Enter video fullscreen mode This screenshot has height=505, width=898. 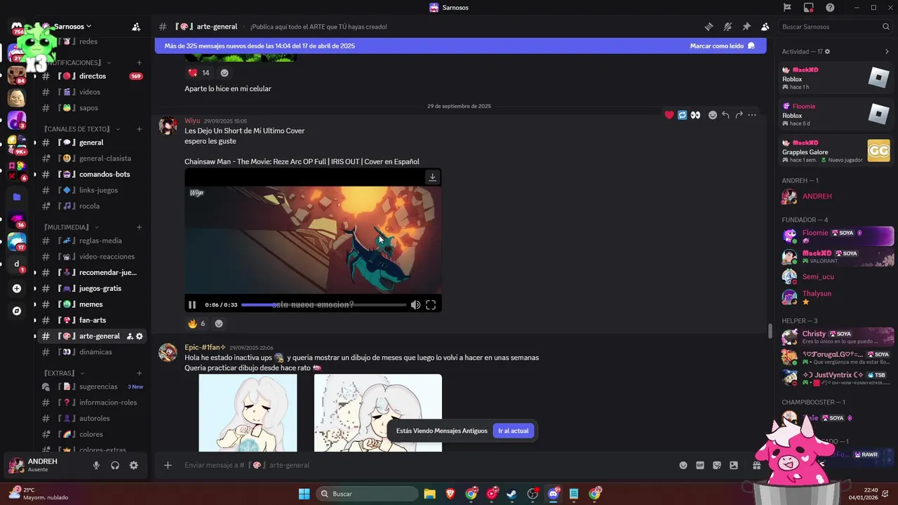431,305
